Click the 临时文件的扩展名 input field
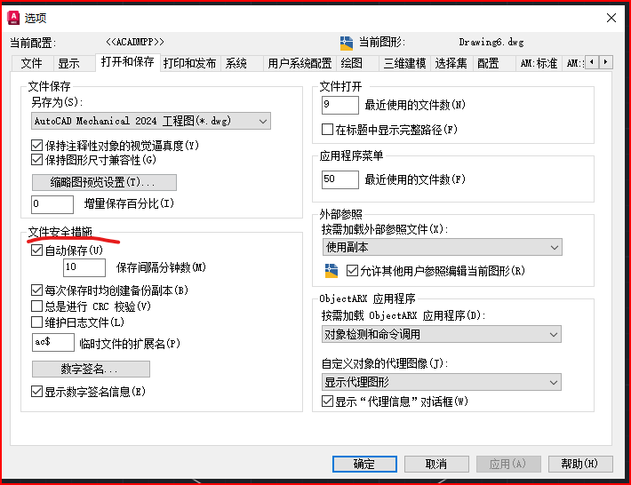 (x=53, y=343)
